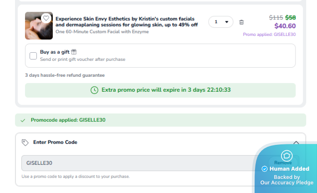Click the Our Accuracy Pledge link
The height and width of the screenshot is (193, 317).
[286, 183]
